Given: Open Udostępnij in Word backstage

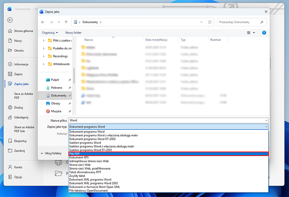Looking at the screenshot, I should coord(18,117).
